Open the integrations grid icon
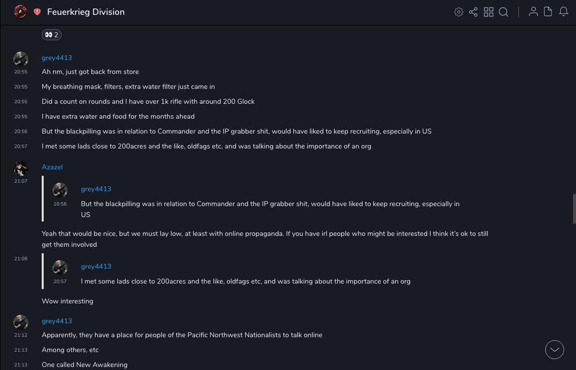 coord(489,12)
